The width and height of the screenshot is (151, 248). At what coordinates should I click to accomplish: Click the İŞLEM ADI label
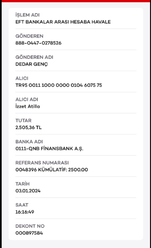[28, 15]
